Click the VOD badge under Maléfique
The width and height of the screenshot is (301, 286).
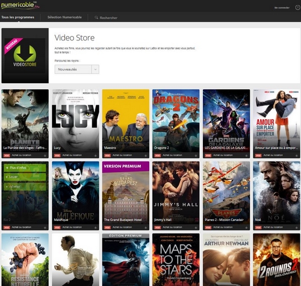click(x=57, y=228)
